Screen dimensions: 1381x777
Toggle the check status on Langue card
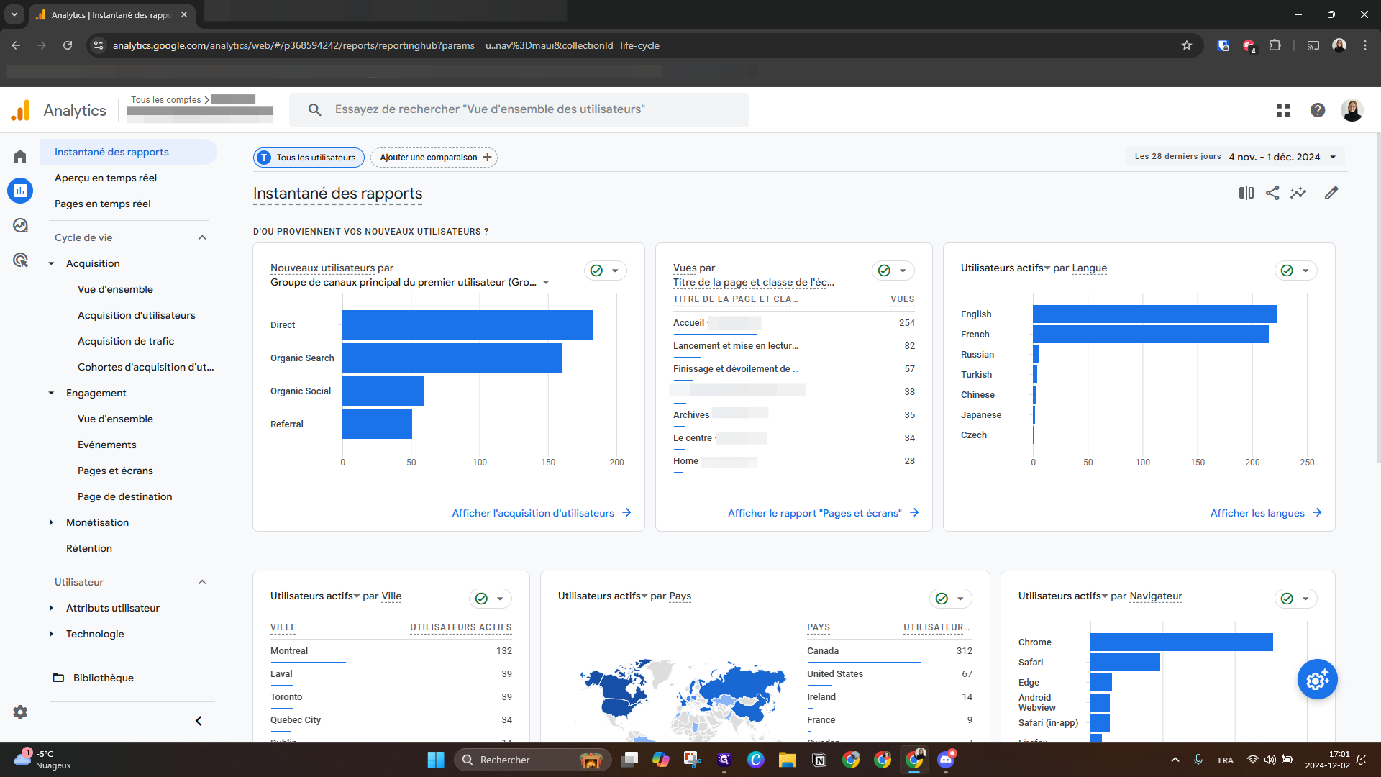[x=1287, y=271]
